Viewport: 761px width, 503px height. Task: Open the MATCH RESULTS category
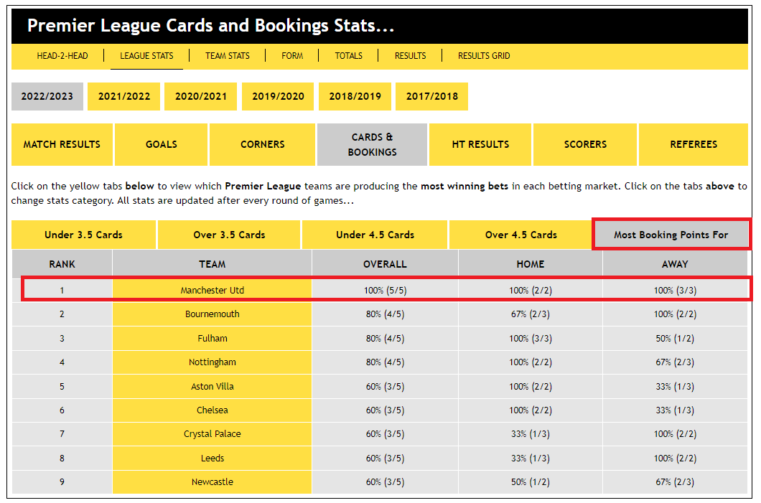62,144
